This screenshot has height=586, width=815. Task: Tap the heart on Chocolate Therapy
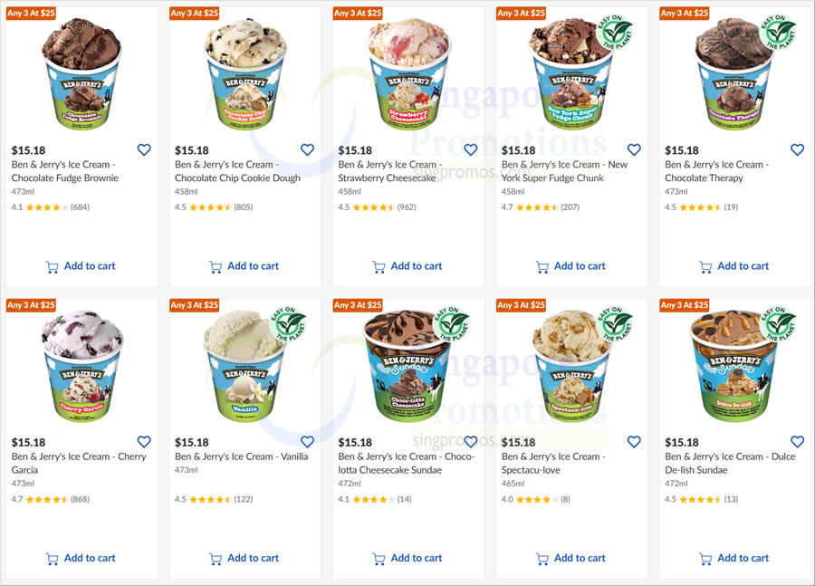(797, 149)
